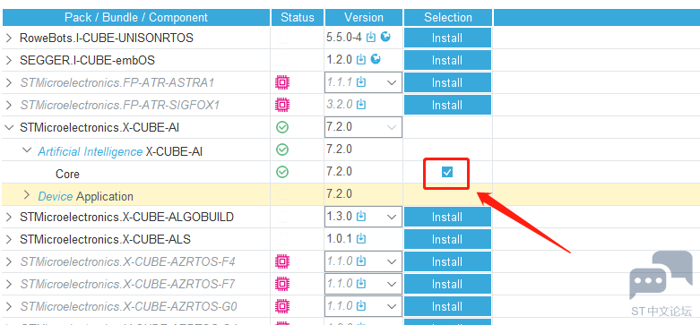
Task: Open version dropdown for X-CUBE-AZRTOS-G0
Action: [x=392, y=306]
